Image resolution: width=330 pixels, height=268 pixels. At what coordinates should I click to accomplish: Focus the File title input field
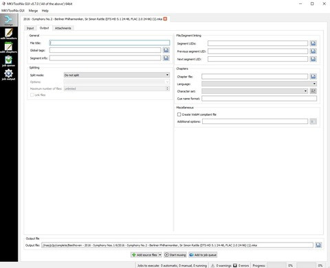tap(109, 42)
